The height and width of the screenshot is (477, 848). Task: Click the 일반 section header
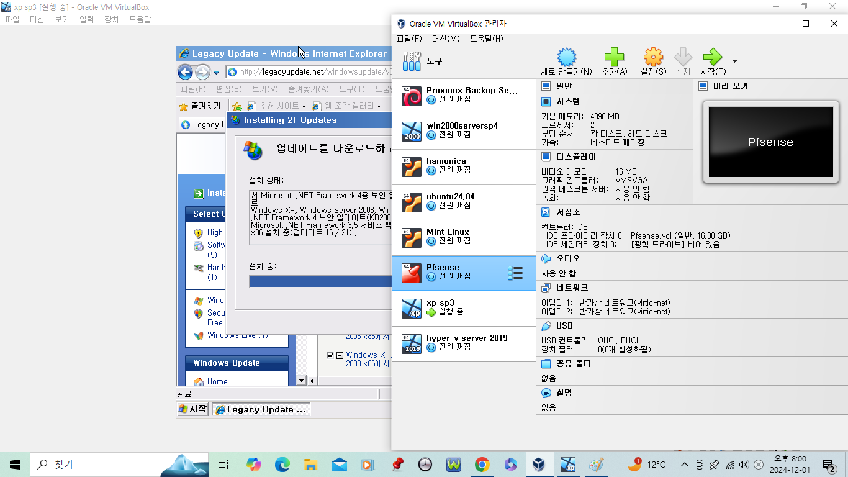click(564, 86)
